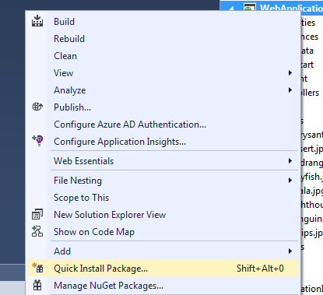Click the WebApplication project icon in the tree
This screenshot has width=323, height=295.
pos(250,7)
